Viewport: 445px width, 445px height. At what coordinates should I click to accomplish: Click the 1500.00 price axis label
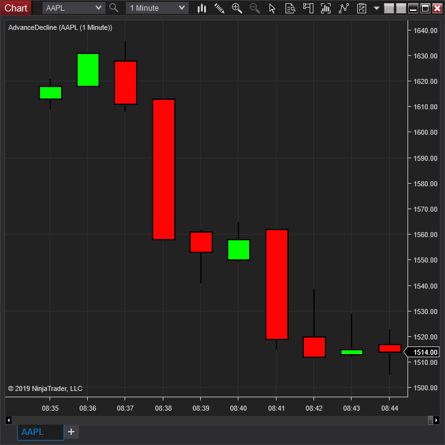425,388
